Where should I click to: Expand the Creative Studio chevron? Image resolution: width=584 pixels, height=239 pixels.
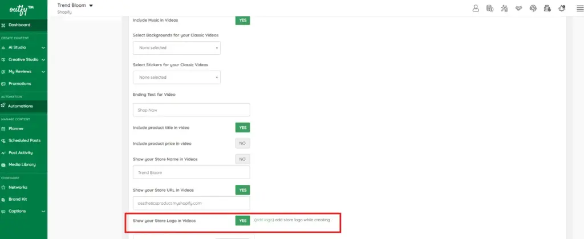43,59
